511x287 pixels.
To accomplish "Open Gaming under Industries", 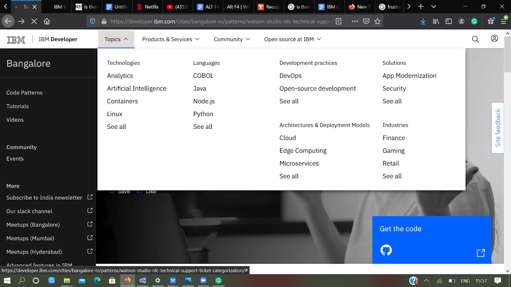I will [393, 151].
